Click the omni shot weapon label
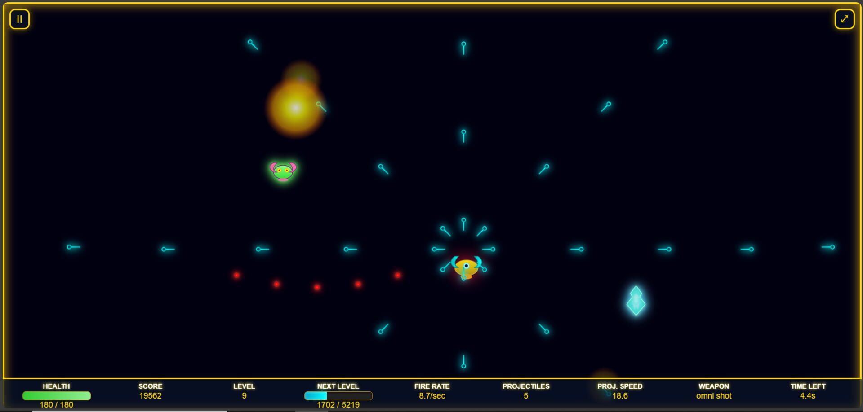Screen dimensions: 863x412 coord(714,396)
